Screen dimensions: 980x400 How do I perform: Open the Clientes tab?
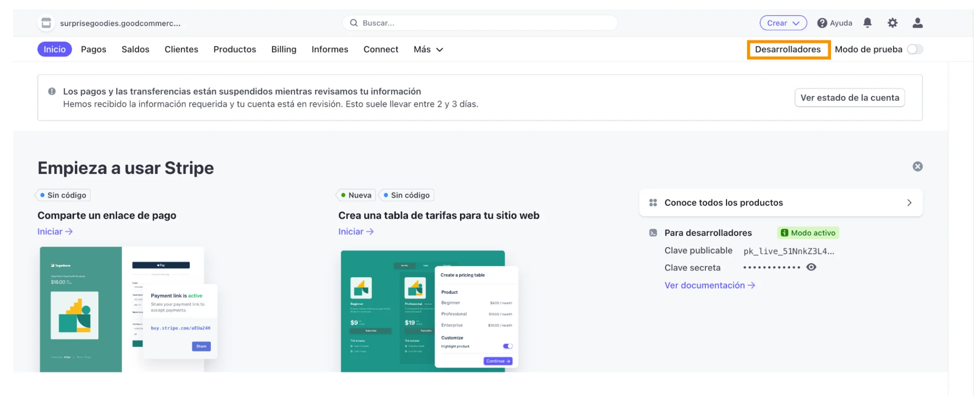pos(181,49)
